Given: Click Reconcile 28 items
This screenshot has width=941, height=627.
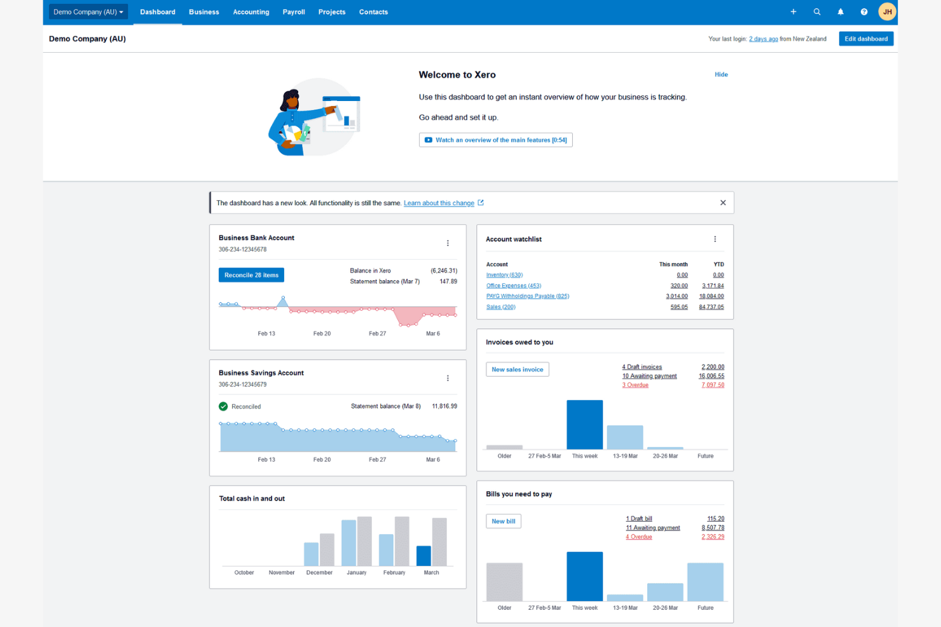Looking at the screenshot, I should coord(251,274).
